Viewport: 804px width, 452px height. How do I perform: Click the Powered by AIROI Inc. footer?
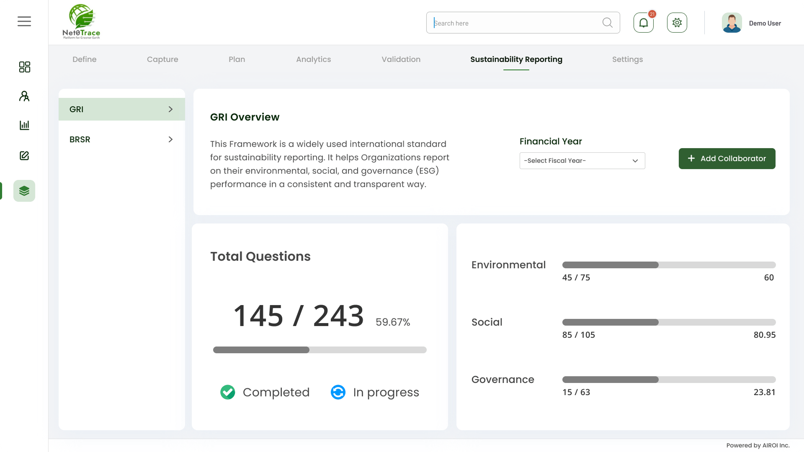click(x=758, y=445)
